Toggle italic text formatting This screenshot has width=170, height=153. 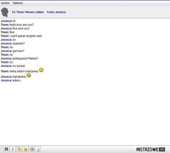point(13,149)
